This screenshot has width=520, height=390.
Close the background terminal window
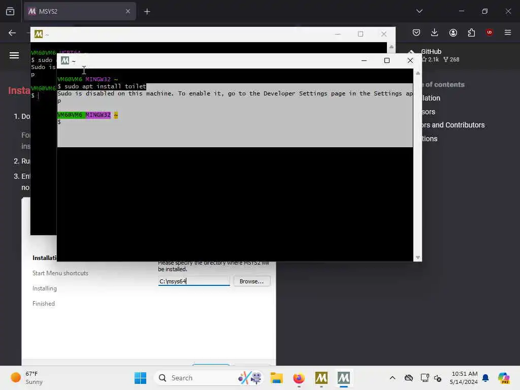[384, 34]
